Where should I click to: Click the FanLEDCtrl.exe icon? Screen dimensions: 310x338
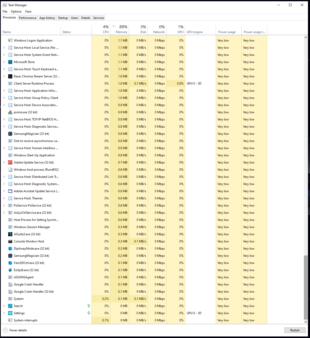point(10,263)
